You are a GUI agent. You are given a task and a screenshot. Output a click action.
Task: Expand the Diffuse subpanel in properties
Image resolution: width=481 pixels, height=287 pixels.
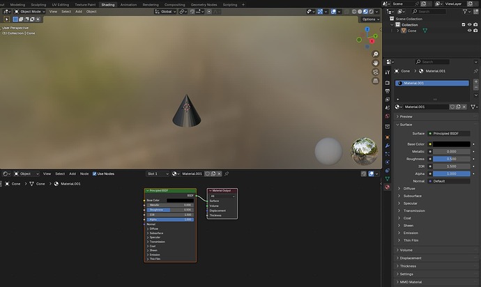point(399,189)
